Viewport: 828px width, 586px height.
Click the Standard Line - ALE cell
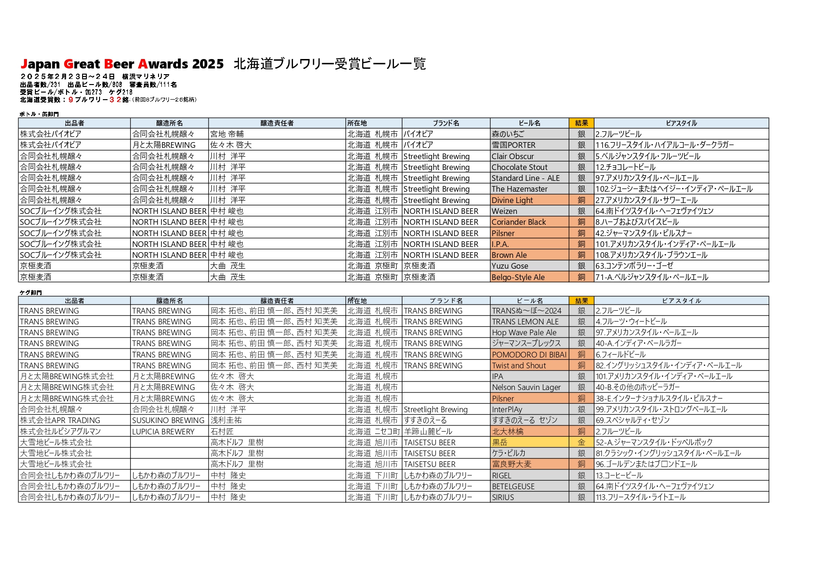click(x=529, y=178)
